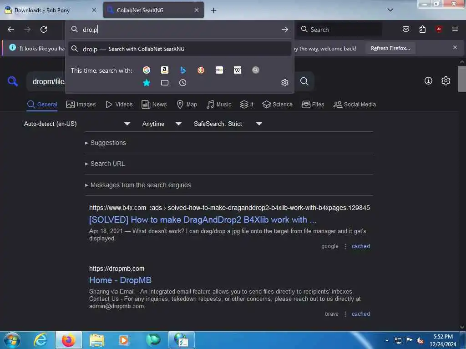
Task: Search this time with the gray magnifier engine
Action: (x=256, y=70)
